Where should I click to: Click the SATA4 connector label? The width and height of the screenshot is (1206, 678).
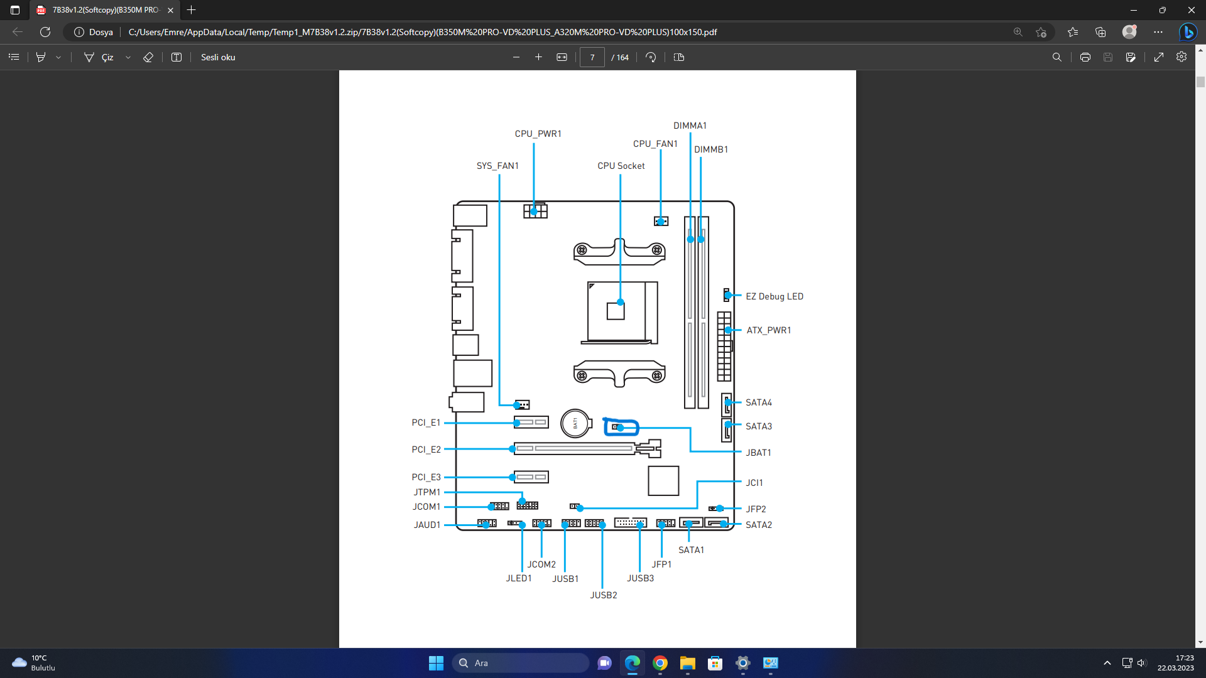(x=758, y=402)
